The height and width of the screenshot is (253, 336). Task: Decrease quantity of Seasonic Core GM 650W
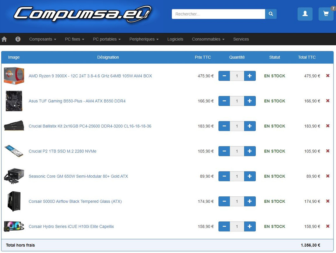coord(224,176)
